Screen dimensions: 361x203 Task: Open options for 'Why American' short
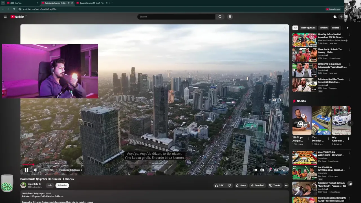[x=348, y=138]
